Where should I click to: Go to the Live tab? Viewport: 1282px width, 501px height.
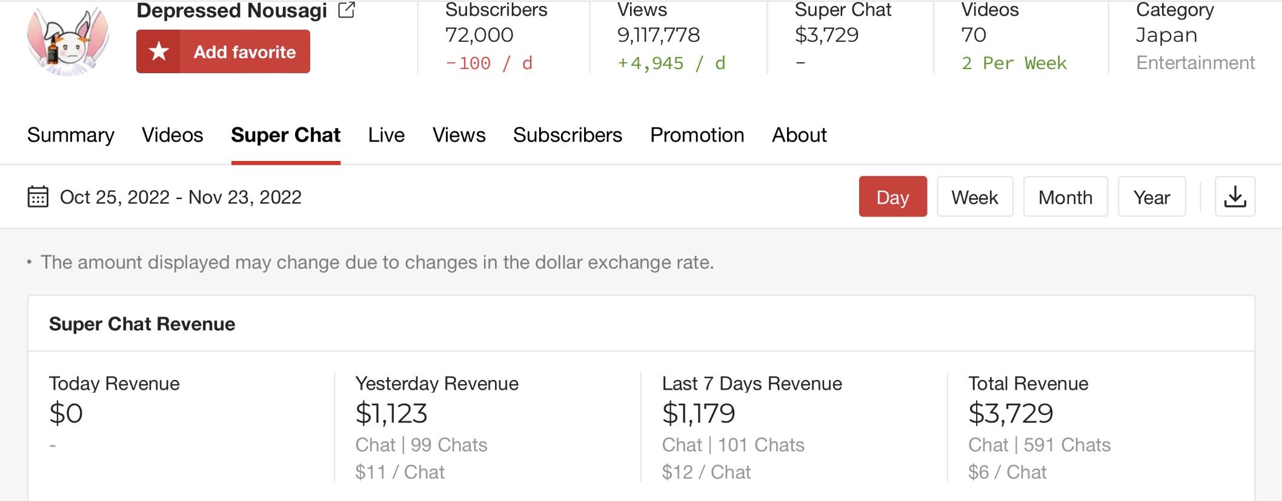point(386,135)
